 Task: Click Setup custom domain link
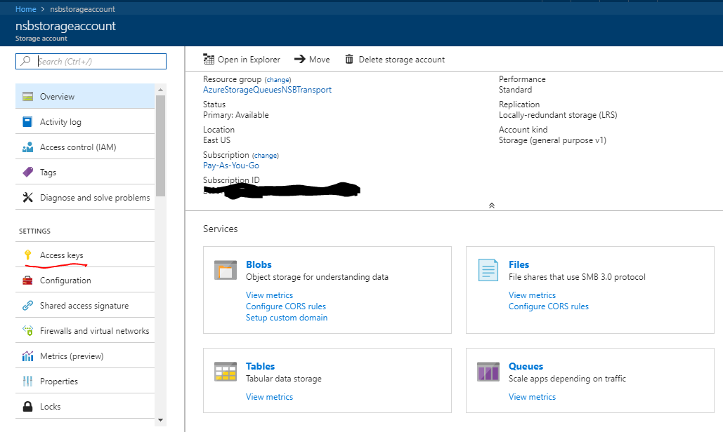point(287,318)
